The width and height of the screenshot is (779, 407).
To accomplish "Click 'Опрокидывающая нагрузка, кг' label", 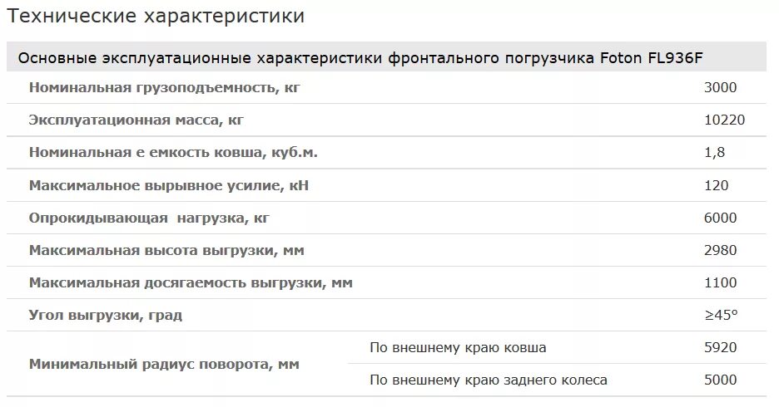I will (x=149, y=218).
